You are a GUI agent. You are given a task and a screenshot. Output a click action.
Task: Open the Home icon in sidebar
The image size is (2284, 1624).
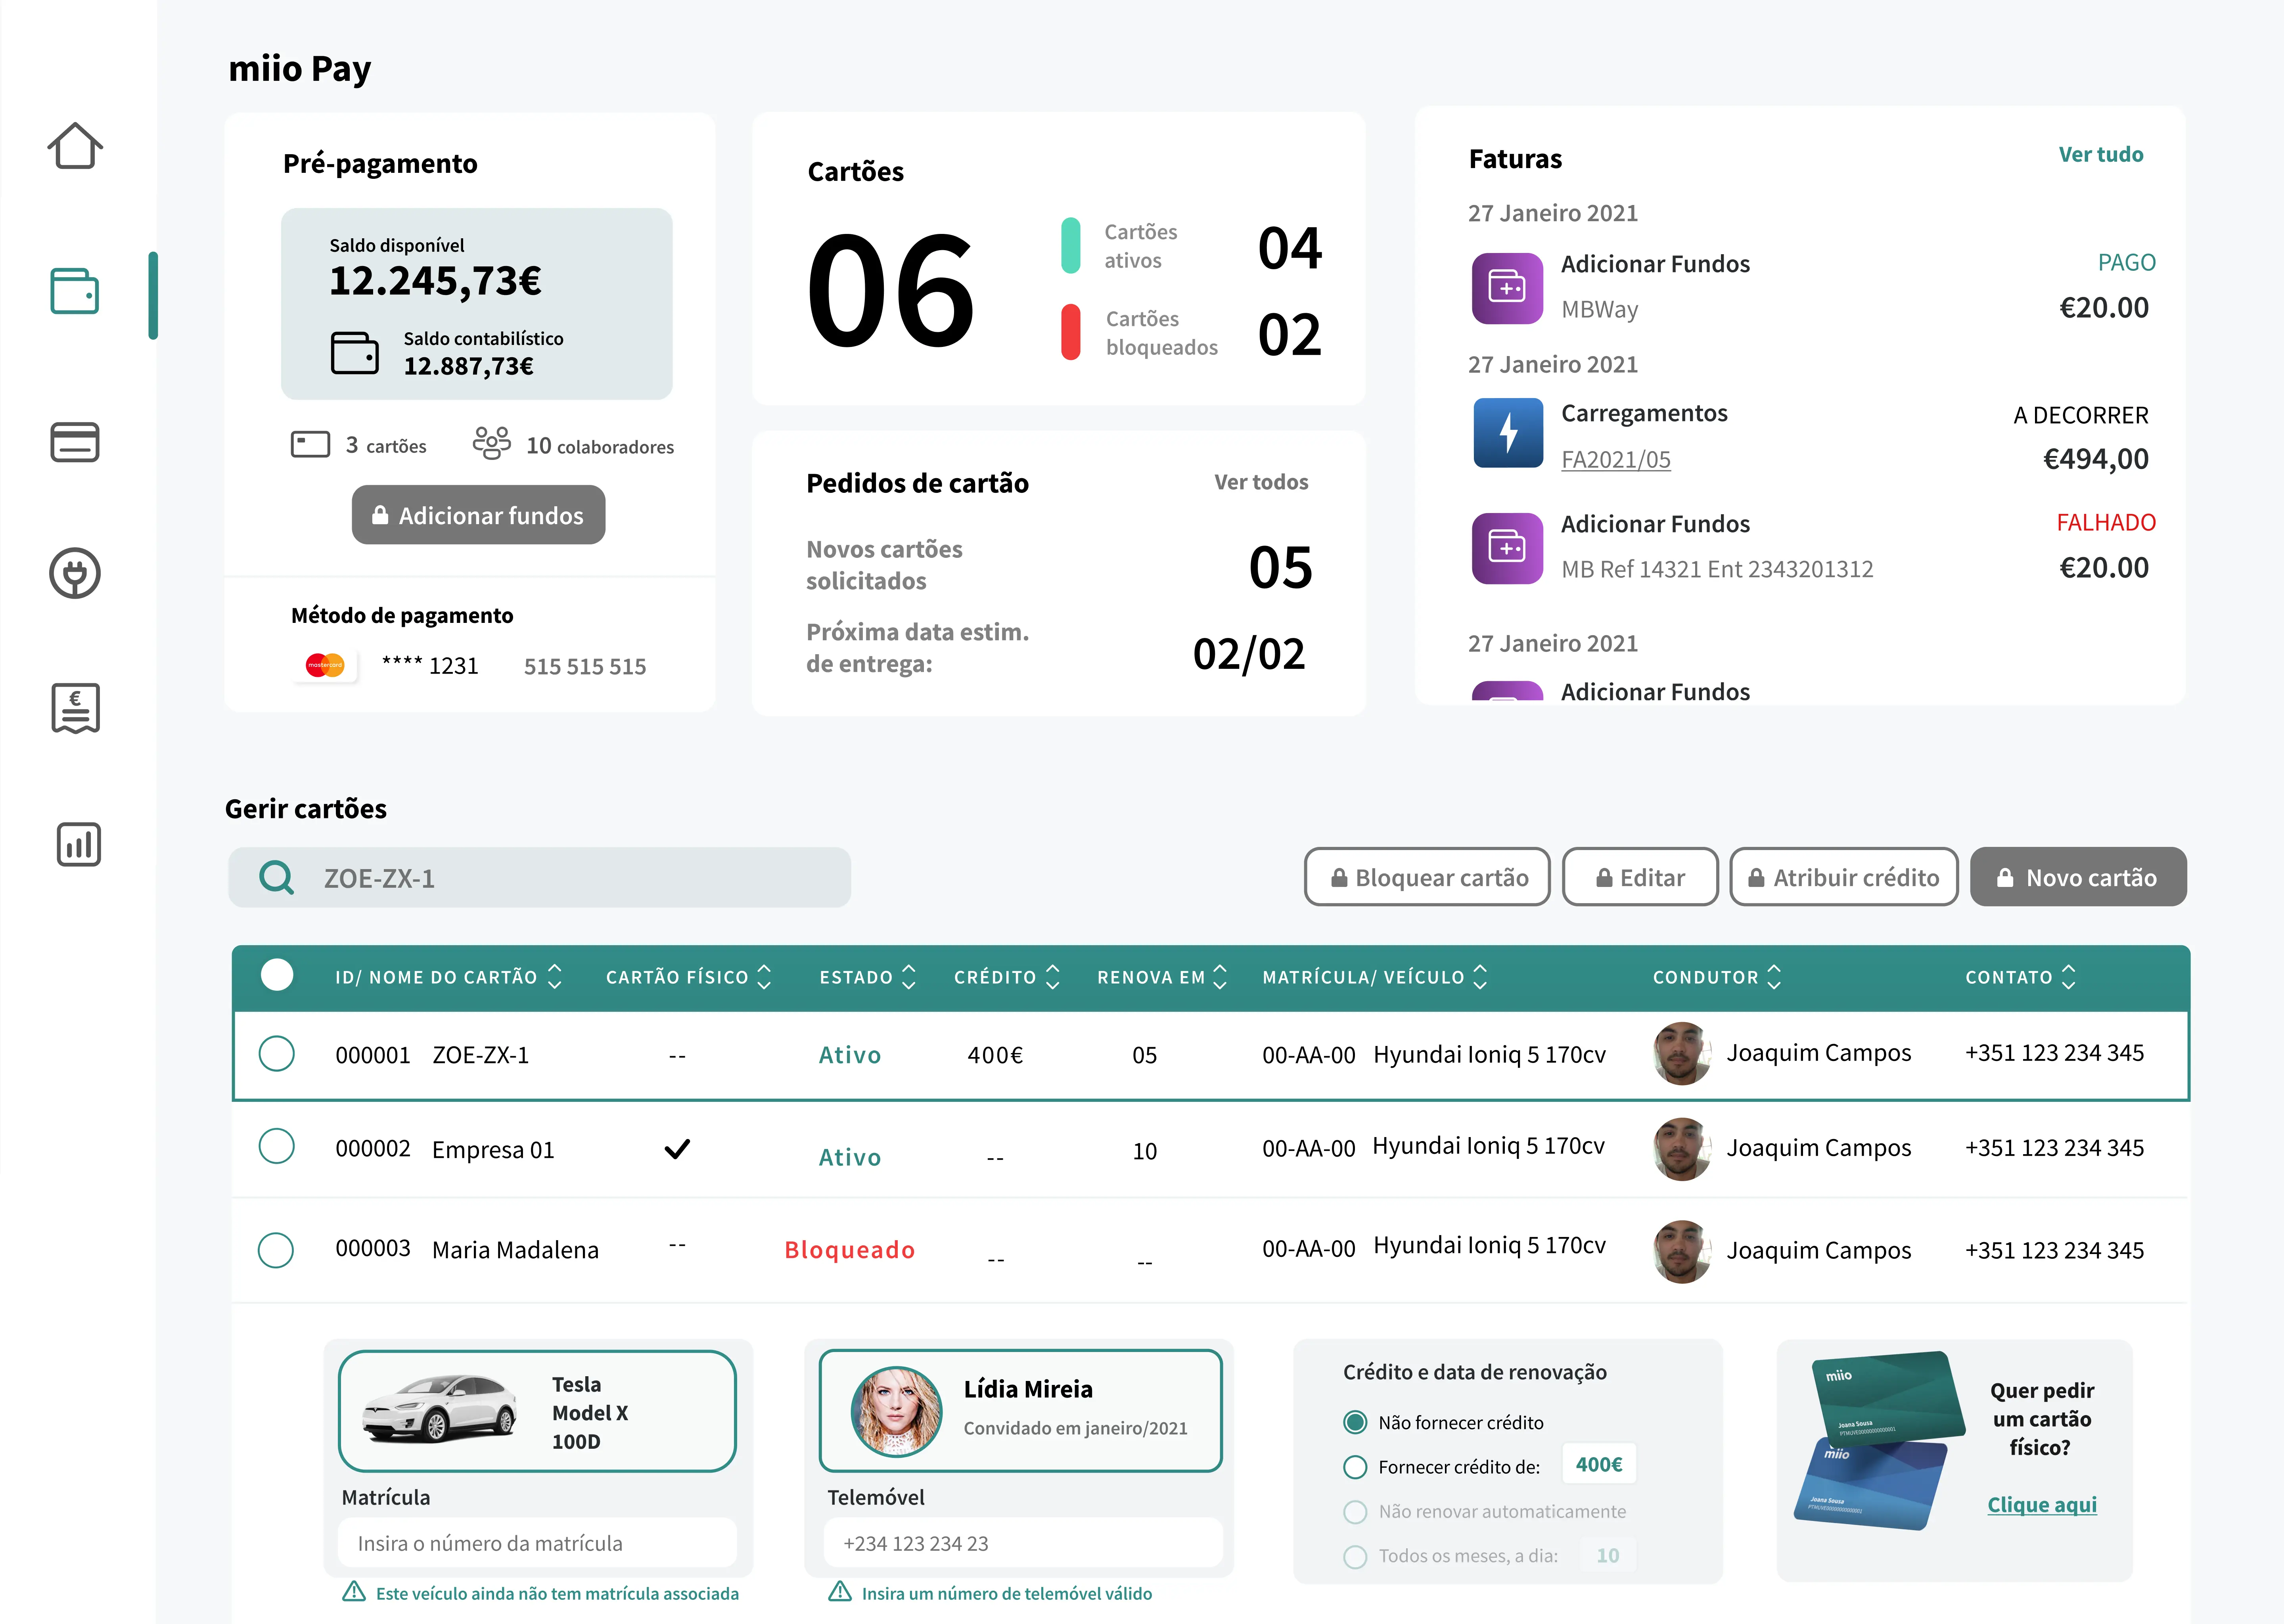click(75, 146)
